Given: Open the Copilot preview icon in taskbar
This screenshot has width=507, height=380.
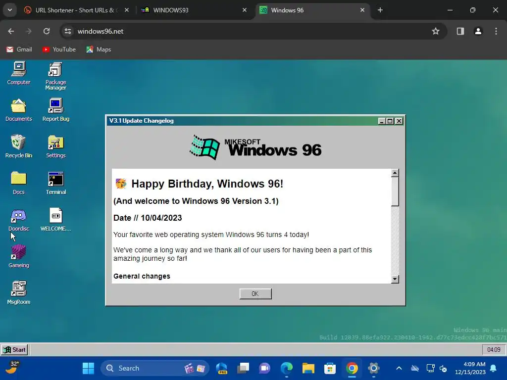Looking at the screenshot, I should pyautogui.click(x=221, y=368).
